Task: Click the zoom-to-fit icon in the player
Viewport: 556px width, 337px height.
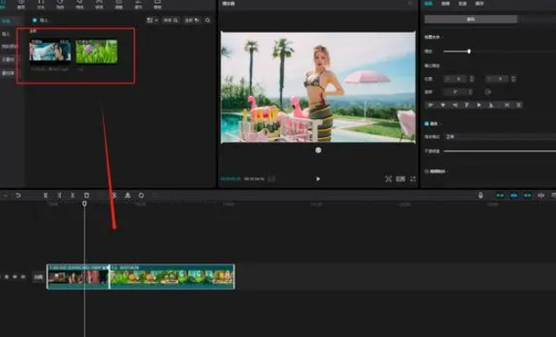Action: click(389, 179)
